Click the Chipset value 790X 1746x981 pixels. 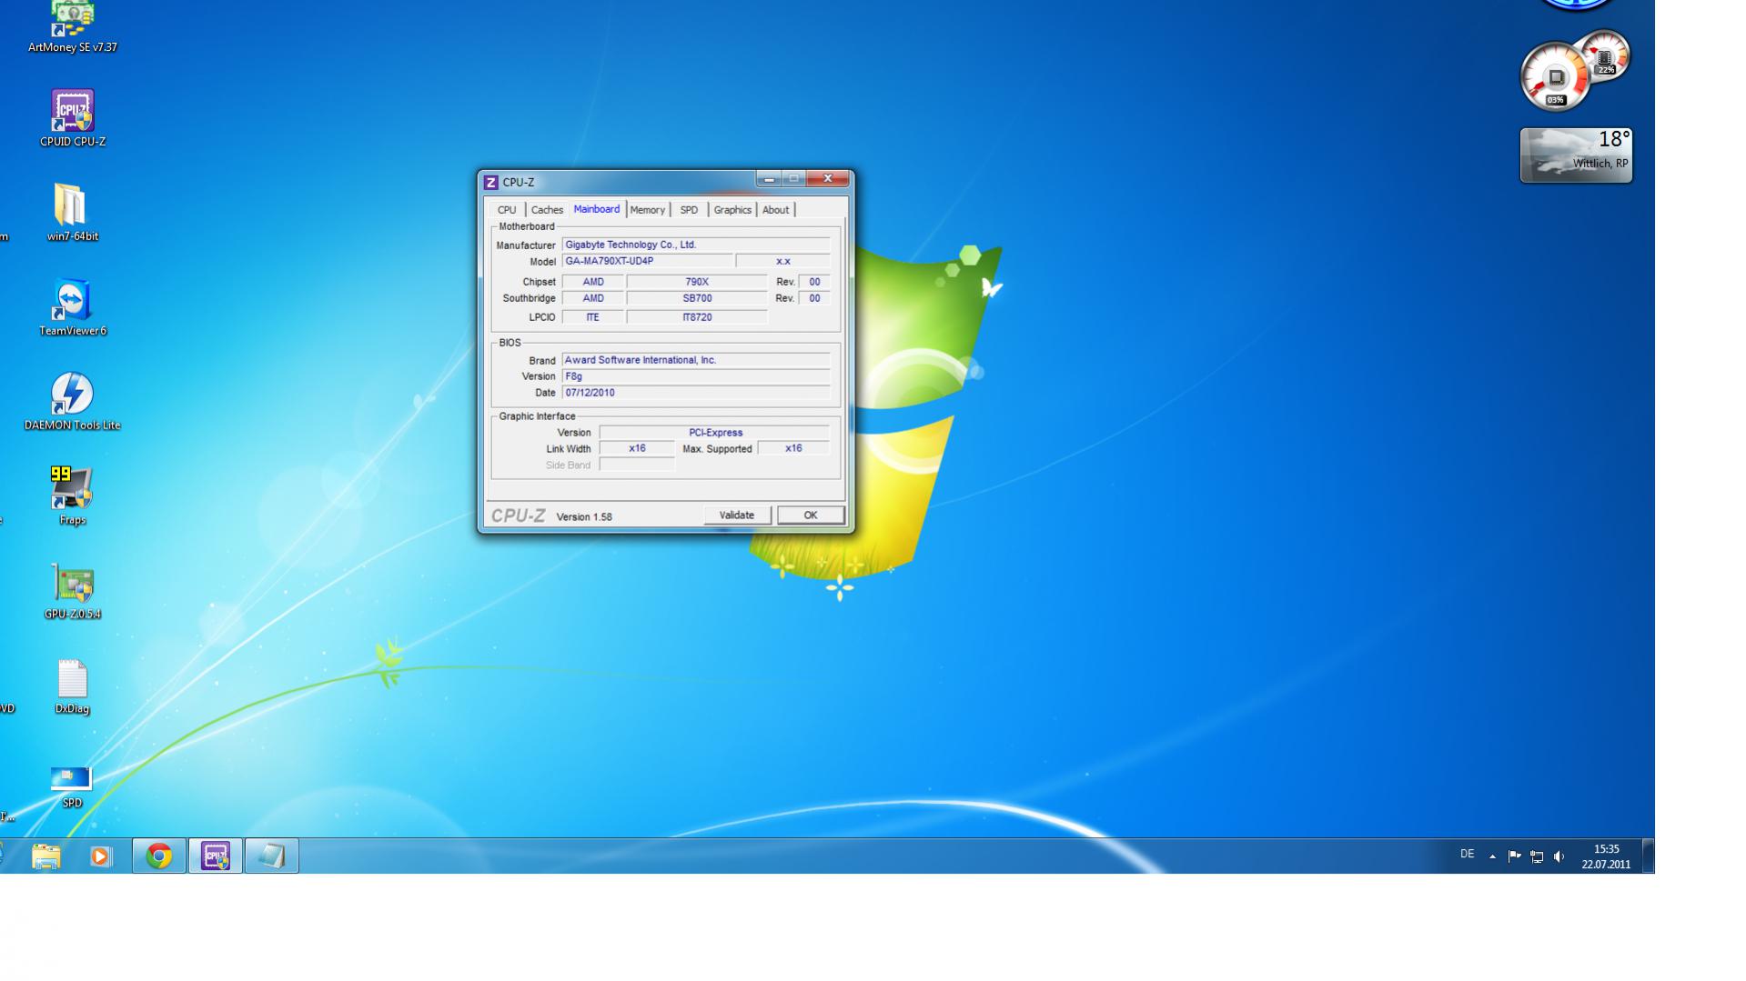click(697, 282)
